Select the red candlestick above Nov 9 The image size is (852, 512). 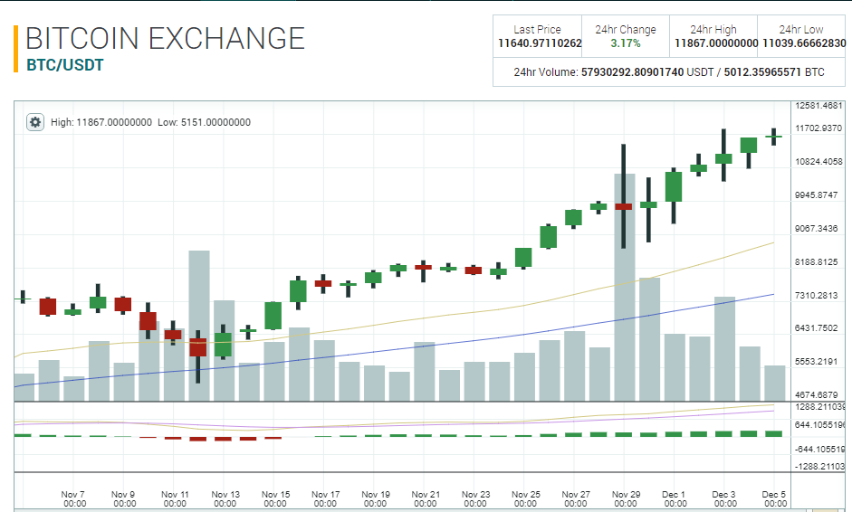123,305
